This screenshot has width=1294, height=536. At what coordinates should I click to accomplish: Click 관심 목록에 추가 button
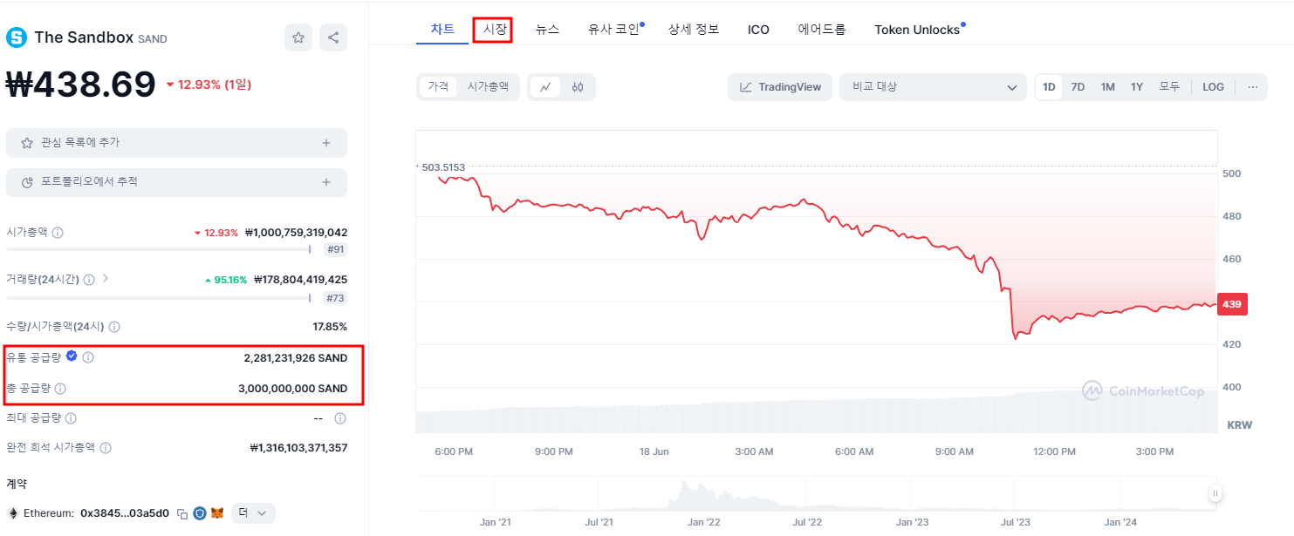(x=176, y=142)
